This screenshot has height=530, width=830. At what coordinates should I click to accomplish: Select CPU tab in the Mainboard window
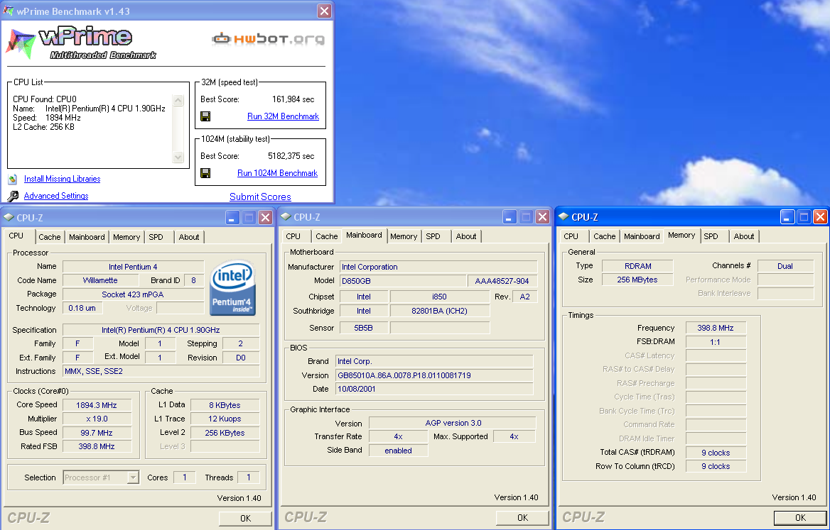(293, 237)
